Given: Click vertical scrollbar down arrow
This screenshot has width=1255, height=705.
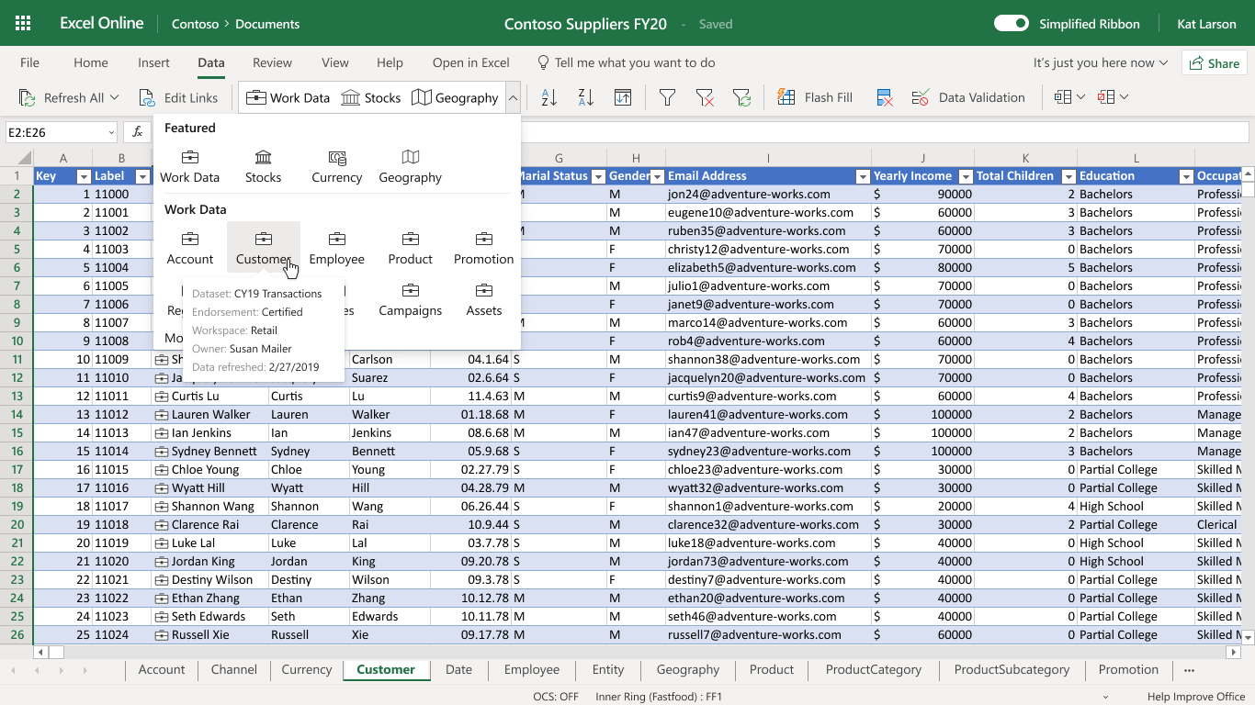Looking at the screenshot, I should pyautogui.click(x=1247, y=636).
